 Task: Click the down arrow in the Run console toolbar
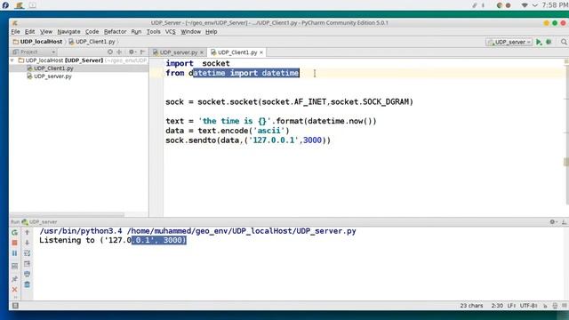28,243
